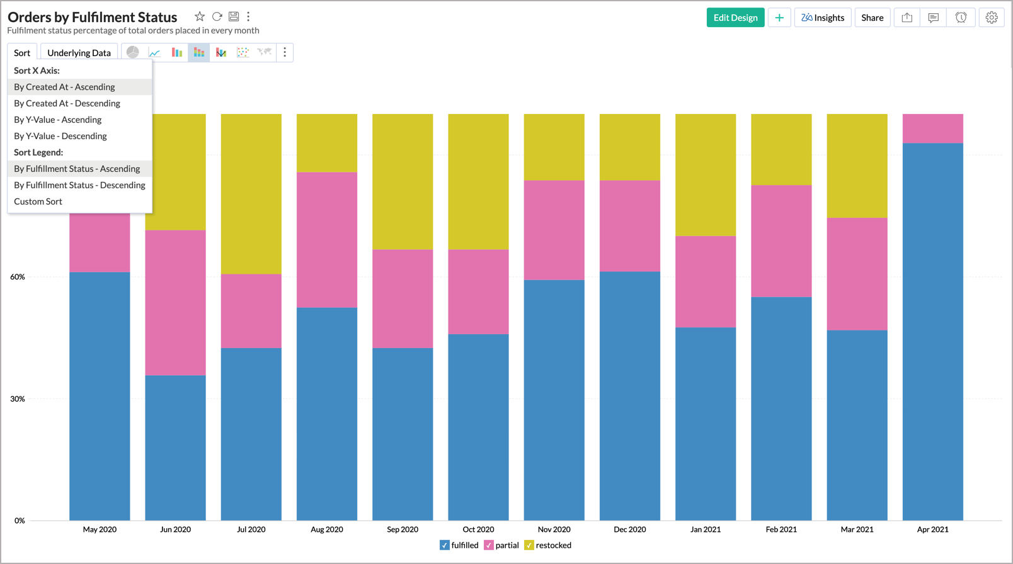Switch to pie chart type
The image size is (1013, 564).
coord(132,52)
